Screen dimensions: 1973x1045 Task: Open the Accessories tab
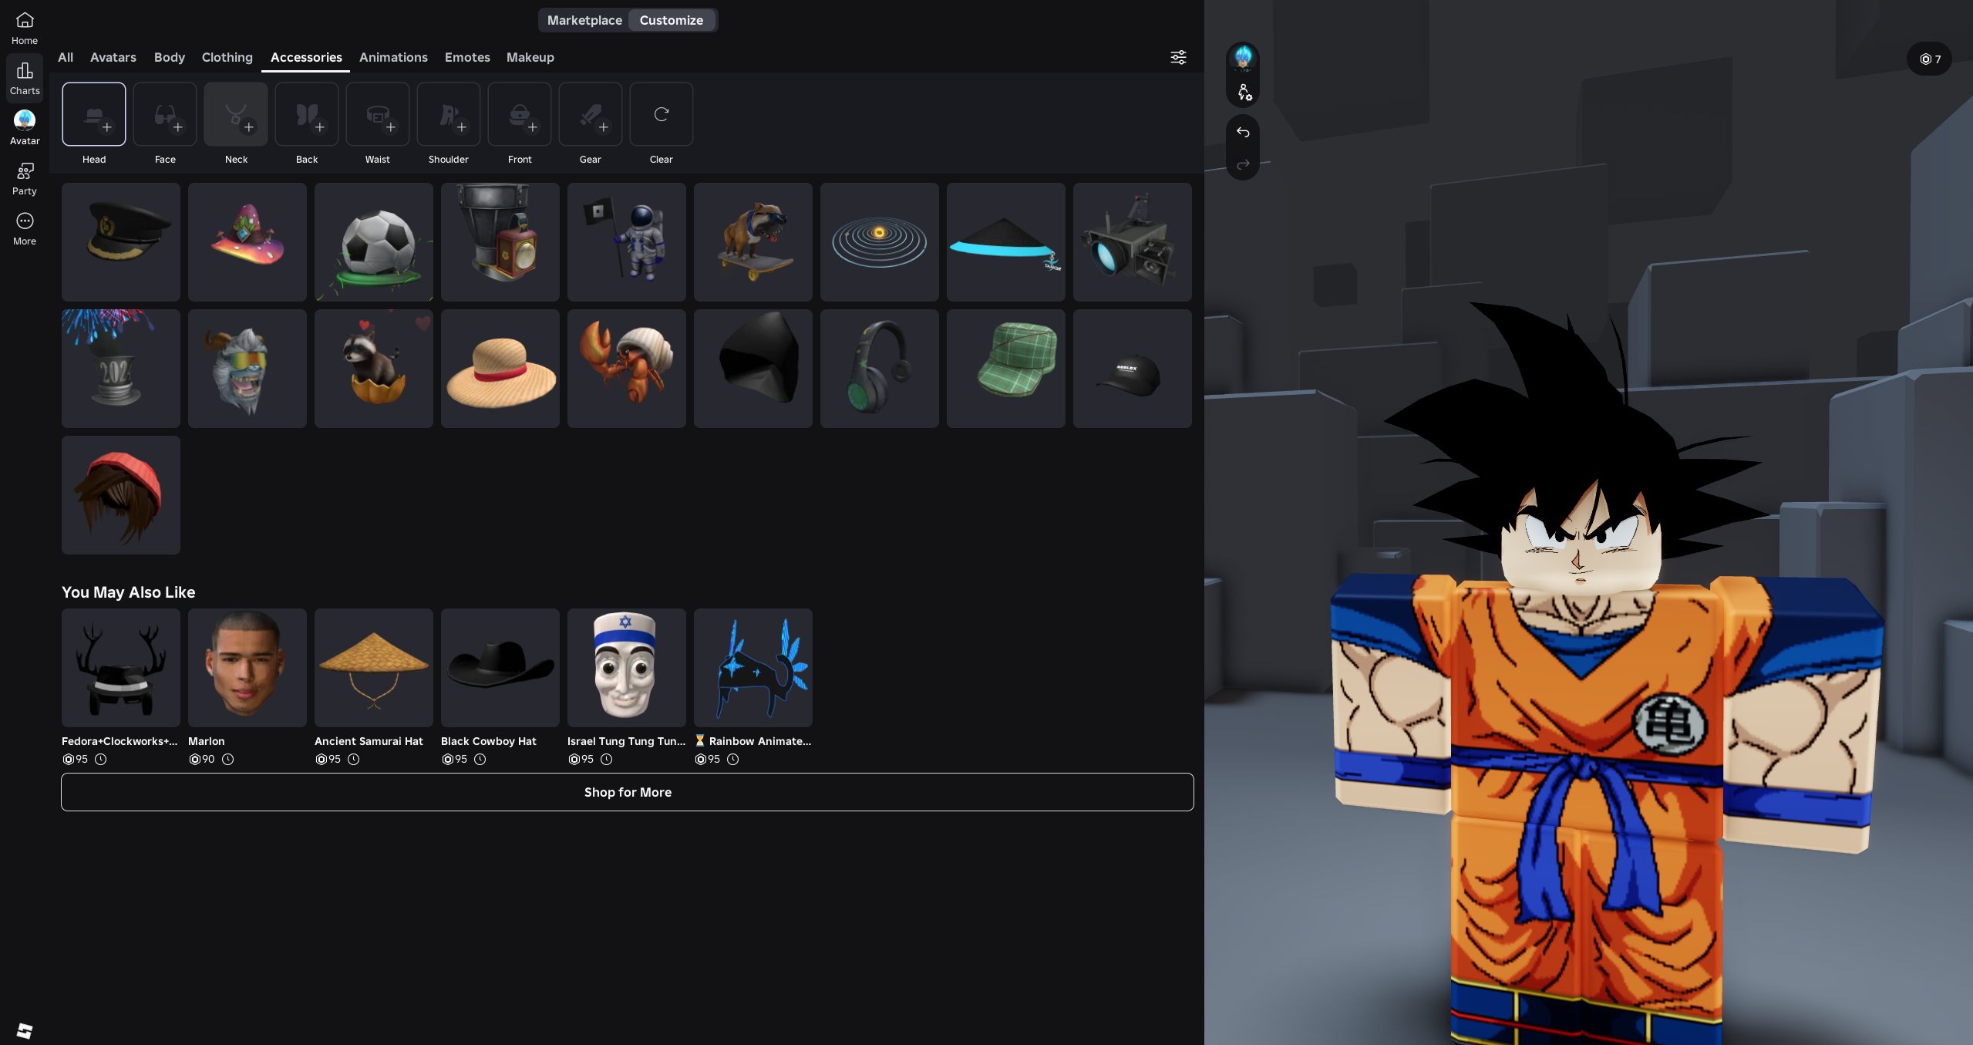(306, 57)
